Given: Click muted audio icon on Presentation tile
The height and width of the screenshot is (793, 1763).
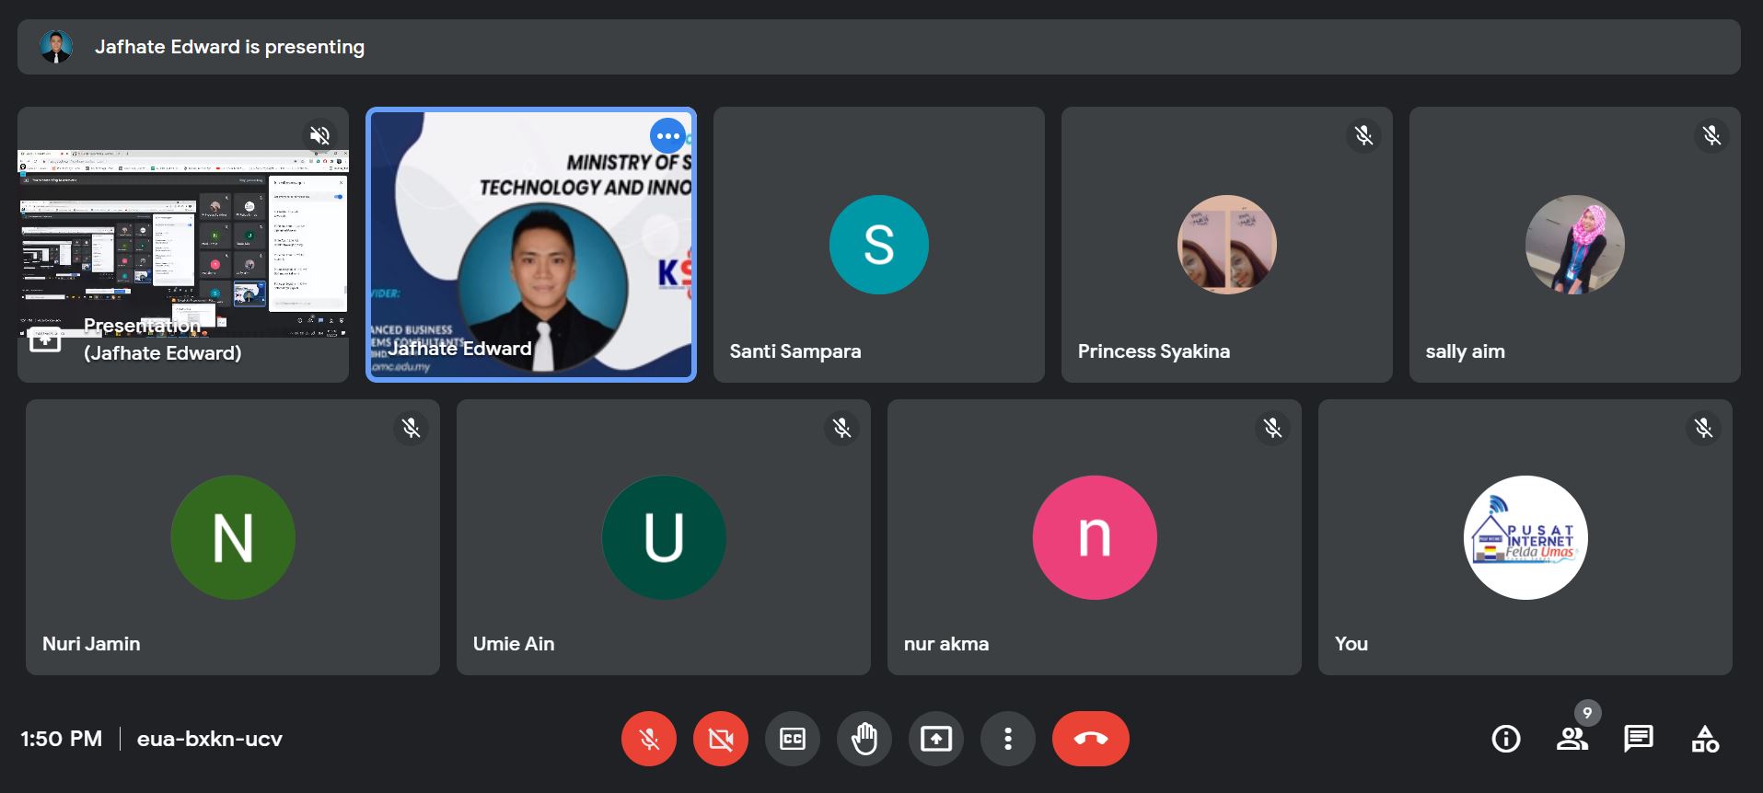Looking at the screenshot, I should click(319, 136).
